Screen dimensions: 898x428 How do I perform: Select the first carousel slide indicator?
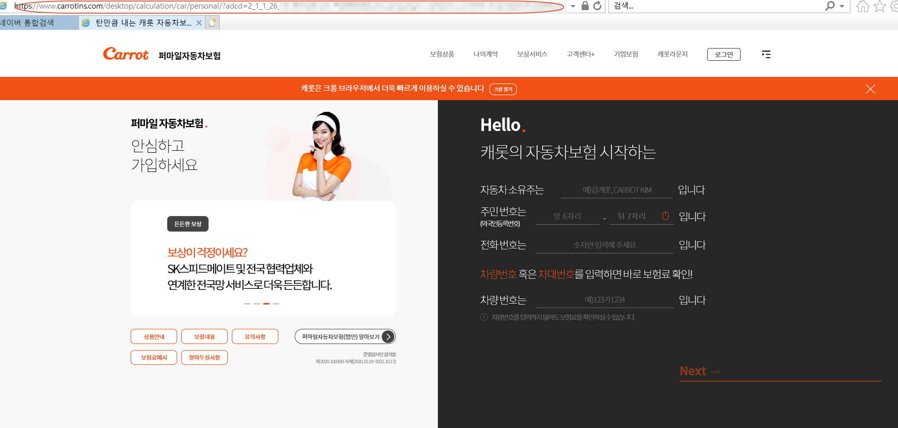[247, 304]
